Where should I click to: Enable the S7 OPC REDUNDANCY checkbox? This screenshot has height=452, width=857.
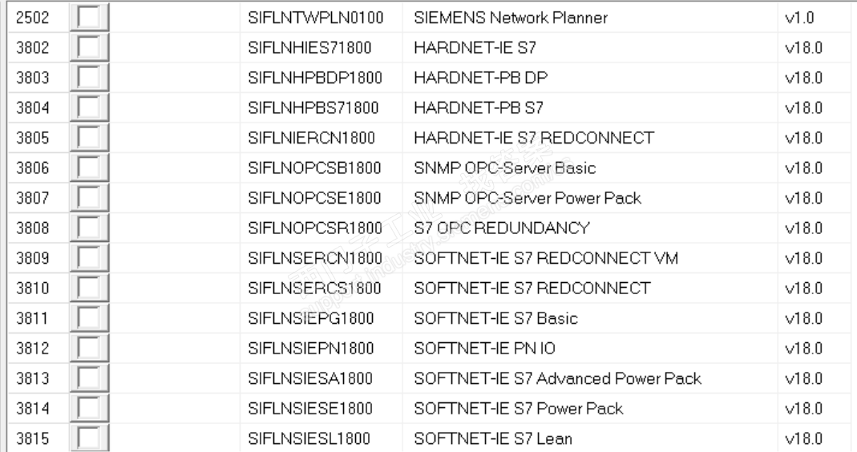click(x=89, y=228)
